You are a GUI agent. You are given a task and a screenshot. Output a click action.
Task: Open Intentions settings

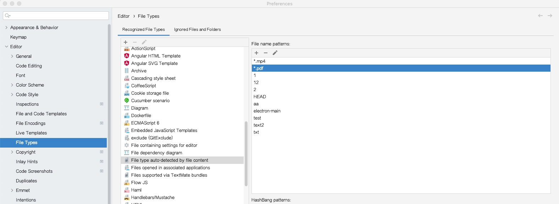[26, 200]
